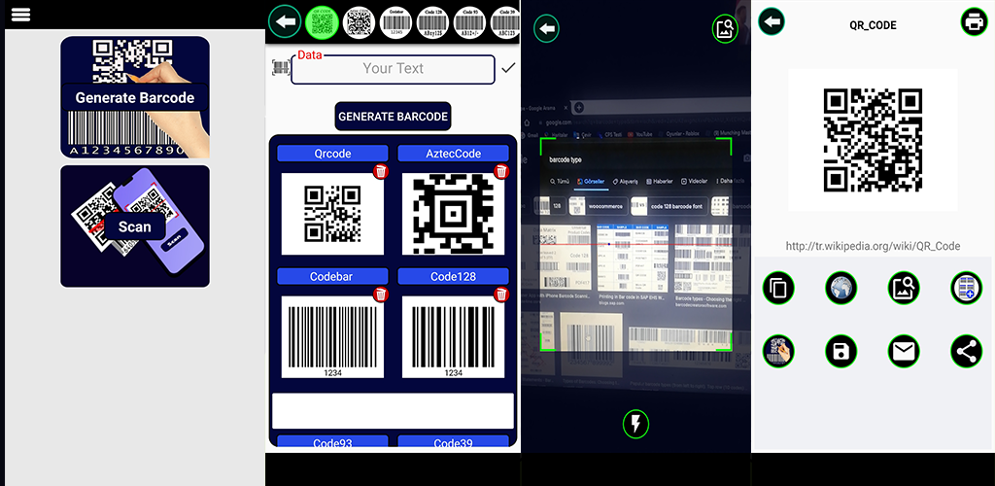Select the Code 128 type icon
Viewport: 995px width, 486px height.
[x=432, y=22]
